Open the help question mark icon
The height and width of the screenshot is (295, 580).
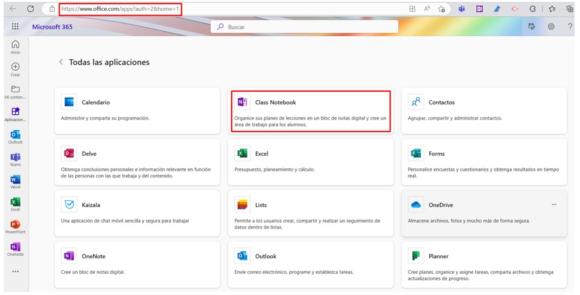(570, 27)
